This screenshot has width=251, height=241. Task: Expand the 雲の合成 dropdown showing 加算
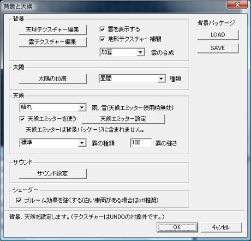pos(122,52)
